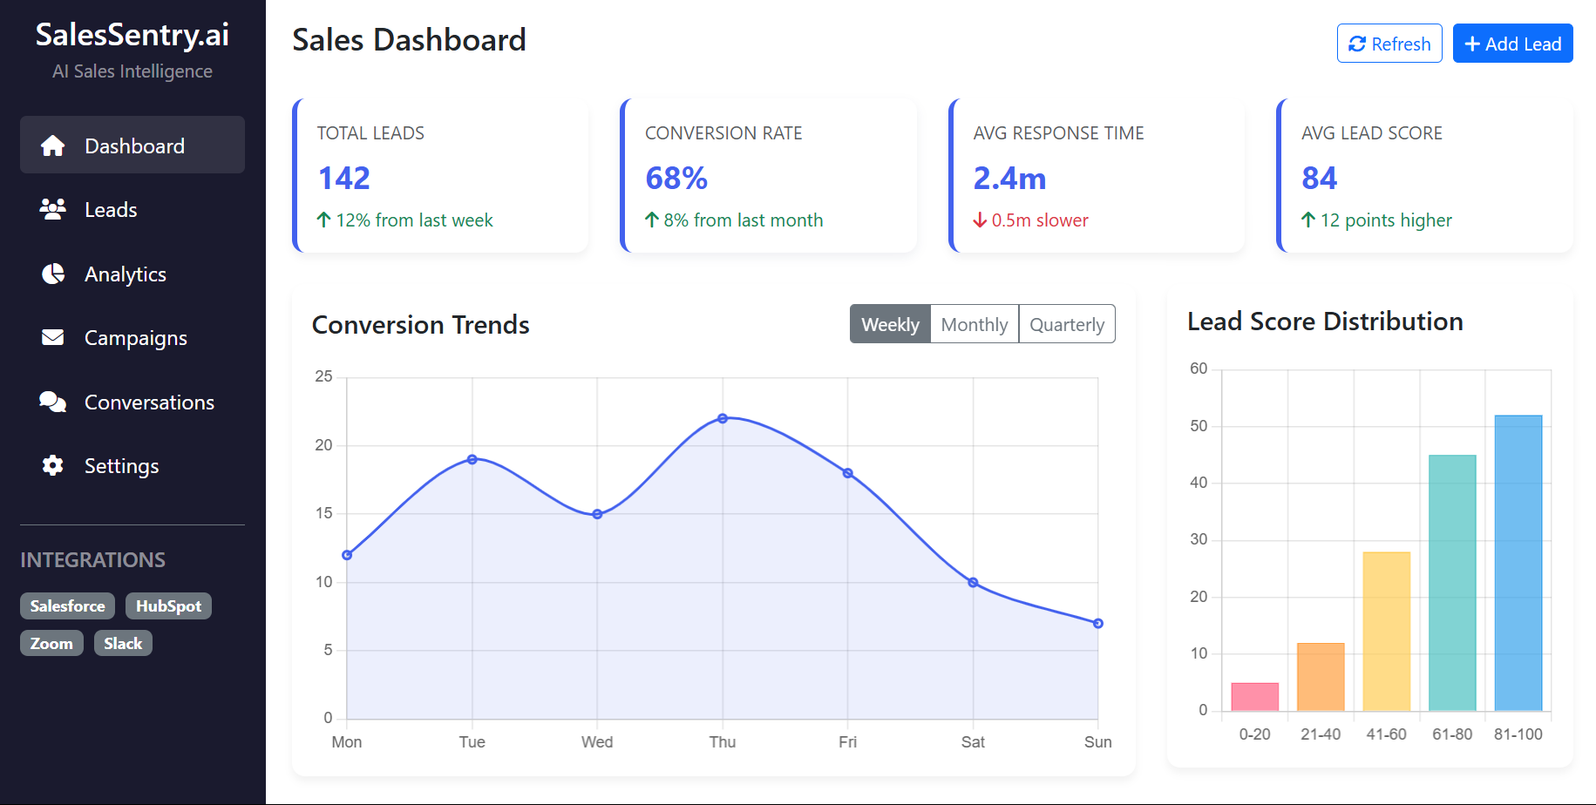Click the Lead Score Distribution heading
The image size is (1596, 805).
pyautogui.click(x=1325, y=321)
